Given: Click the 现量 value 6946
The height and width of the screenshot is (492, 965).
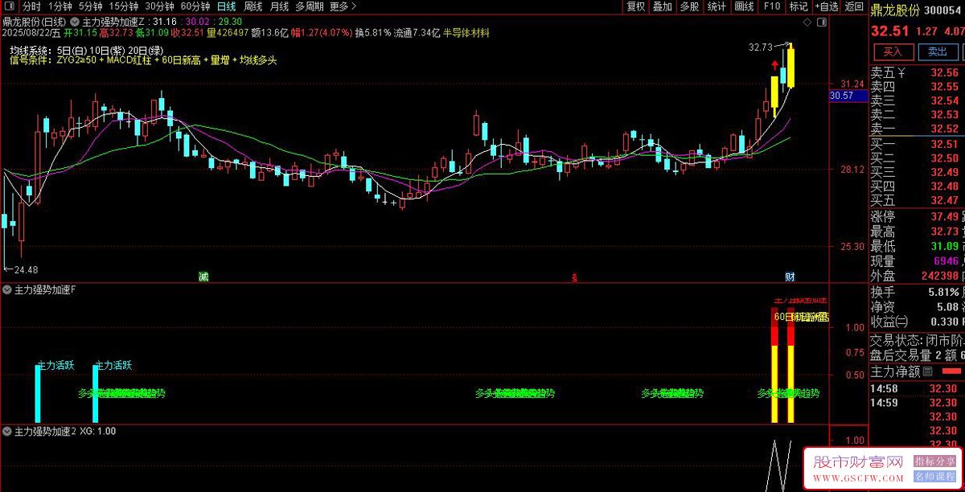Looking at the screenshot, I should click(947, 261).
